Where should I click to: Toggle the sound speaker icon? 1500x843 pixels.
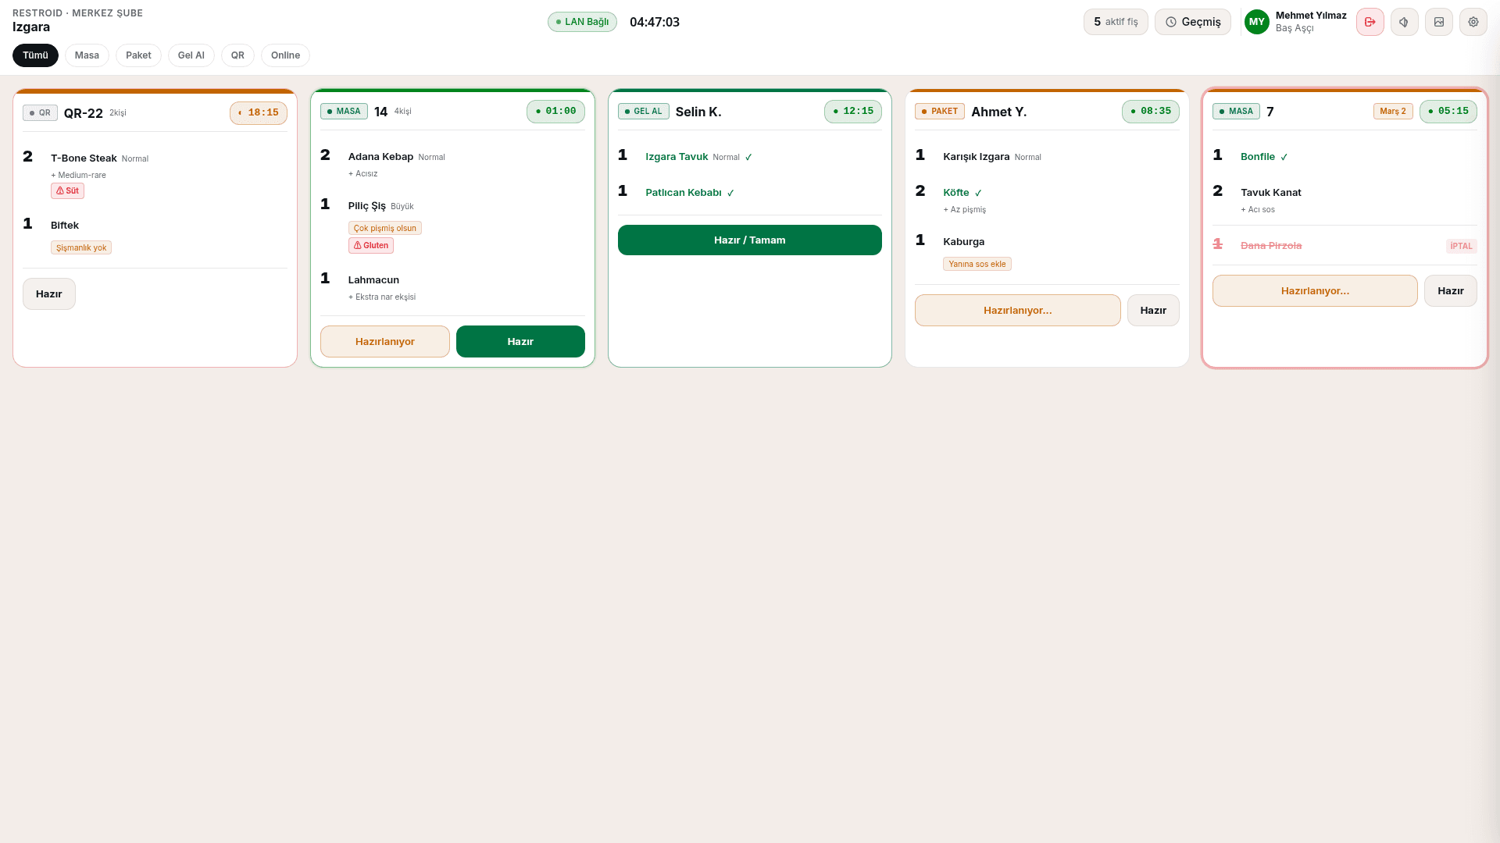(x=1404, y=22)
